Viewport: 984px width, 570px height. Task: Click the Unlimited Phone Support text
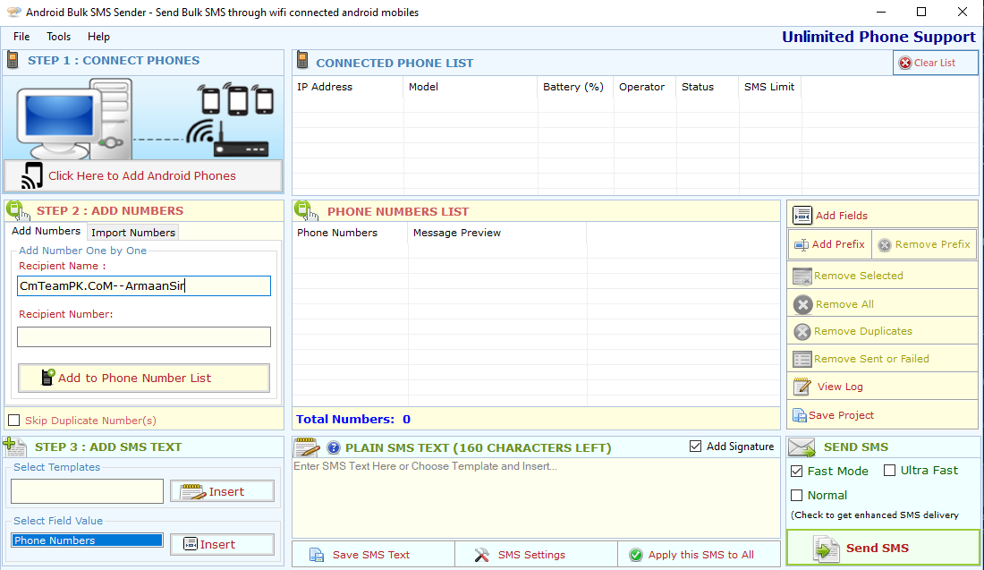878,37
